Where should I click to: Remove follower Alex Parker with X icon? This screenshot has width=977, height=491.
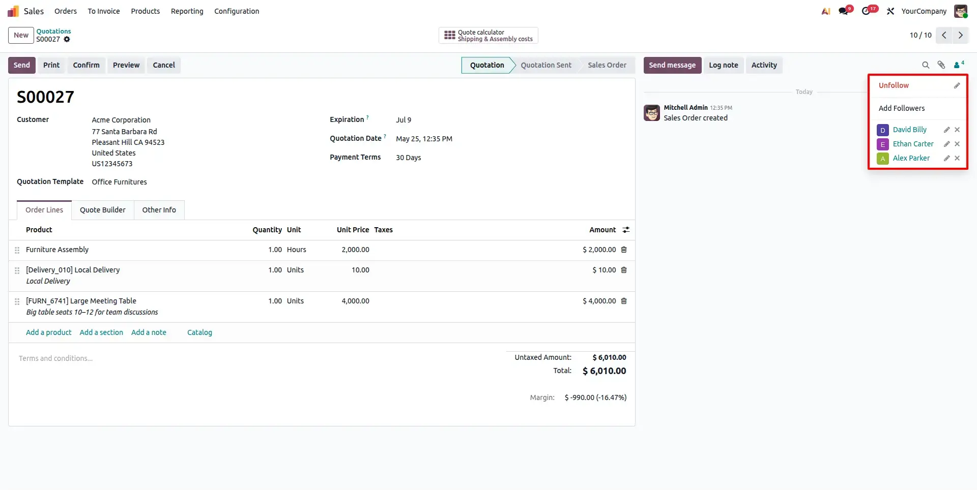pyautogui.click(x=957, y=158)
